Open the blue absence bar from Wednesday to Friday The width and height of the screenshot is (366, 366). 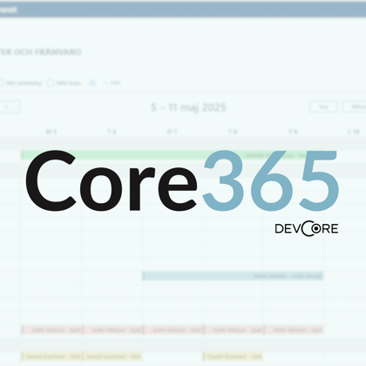coord(233,275)
